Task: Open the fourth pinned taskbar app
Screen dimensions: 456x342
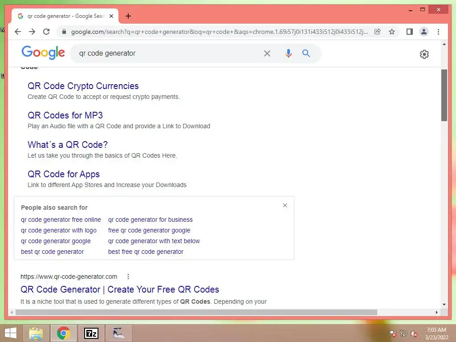Action: click(x=118, y=333)
